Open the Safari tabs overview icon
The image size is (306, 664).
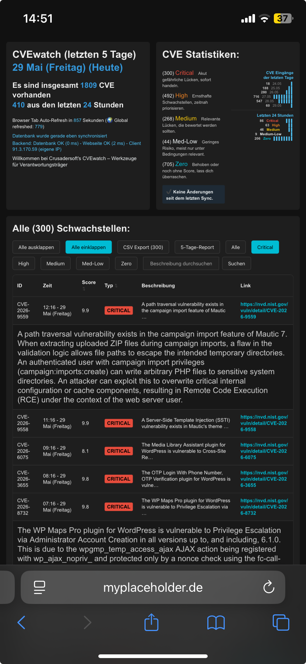[x=281, y=622]
